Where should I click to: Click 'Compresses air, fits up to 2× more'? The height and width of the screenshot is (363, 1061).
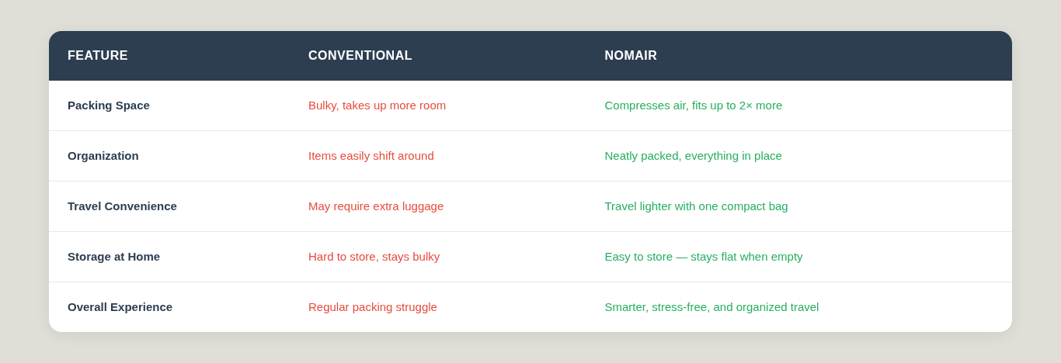[x=693, y=105]
